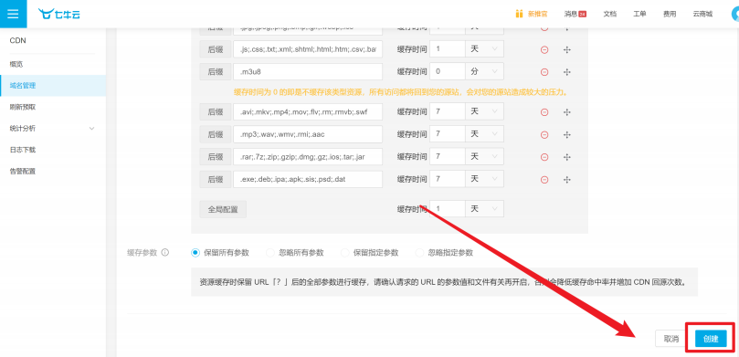Open 云商城 in the top navigation
739x357 pixels.
pos(702,14)
